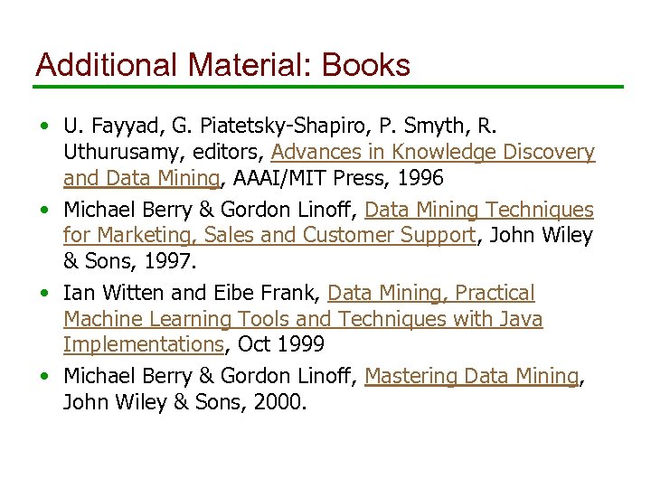651x488 pixels.
Task: Click the bullet beside the 1997 Berry & Linoff entry
Action: pos(44,211)
